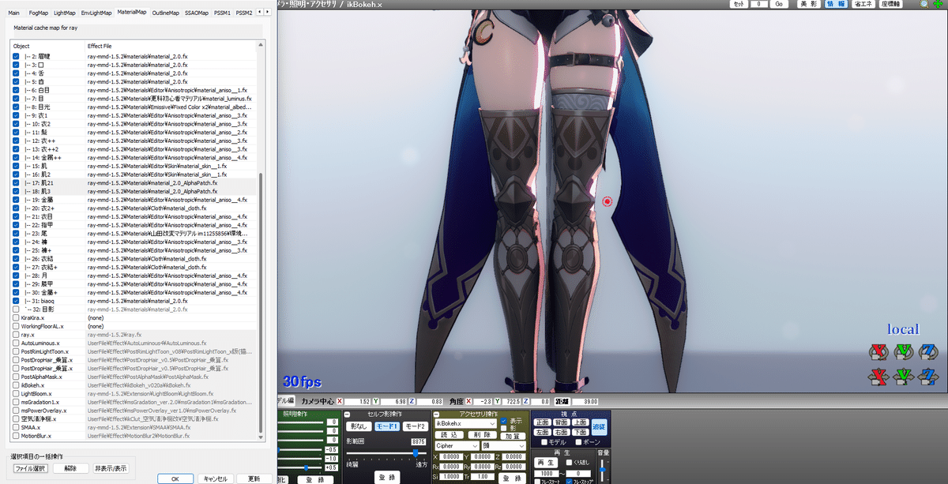
Task: Click the 情報 info toolbar icon
Action: 835,5
